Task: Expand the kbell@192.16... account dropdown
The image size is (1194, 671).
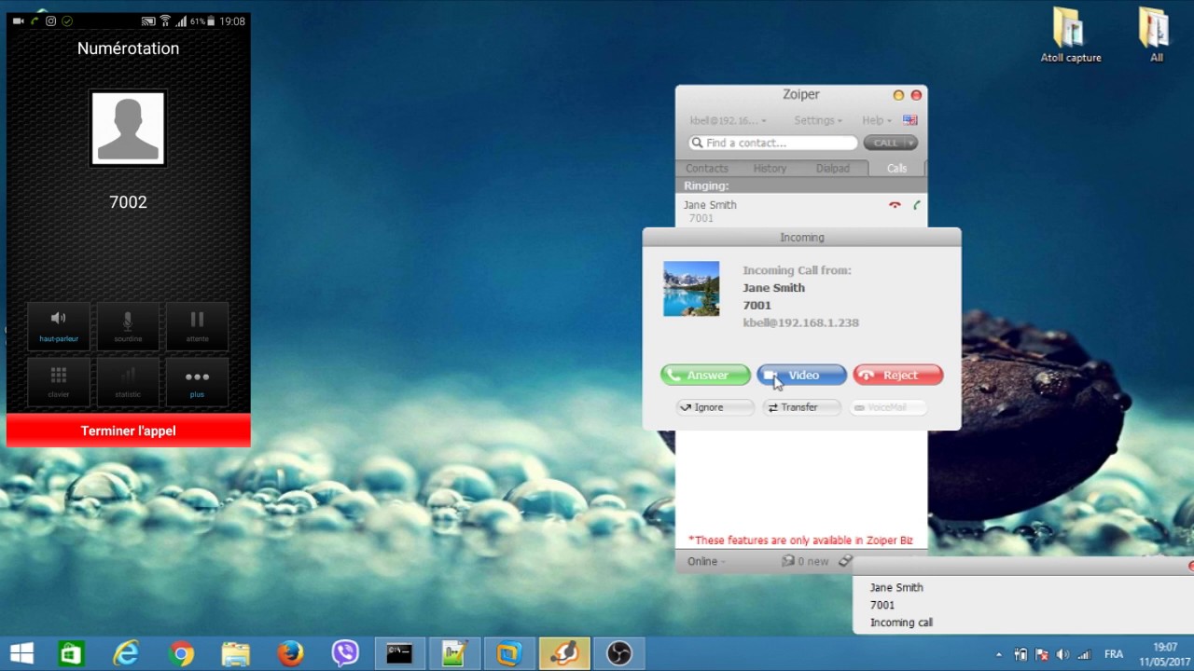Action: 728,120
